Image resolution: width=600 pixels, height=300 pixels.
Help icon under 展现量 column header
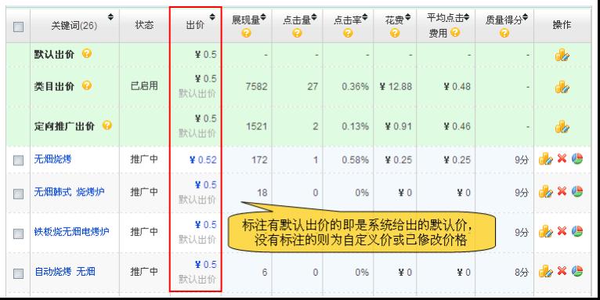(x=247, y=34)
